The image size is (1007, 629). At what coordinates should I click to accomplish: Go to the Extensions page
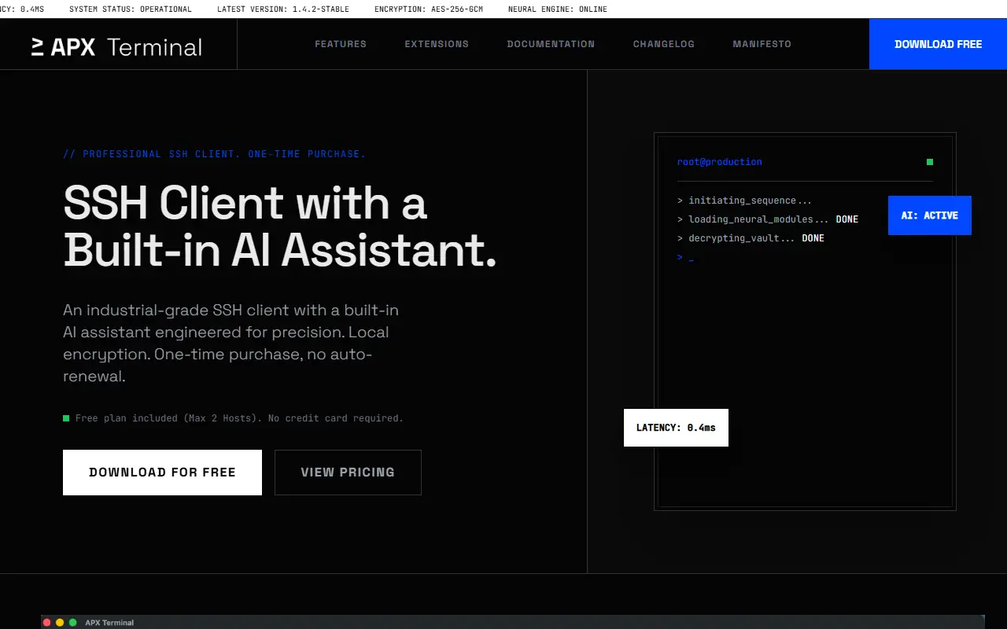pos(437,44)
